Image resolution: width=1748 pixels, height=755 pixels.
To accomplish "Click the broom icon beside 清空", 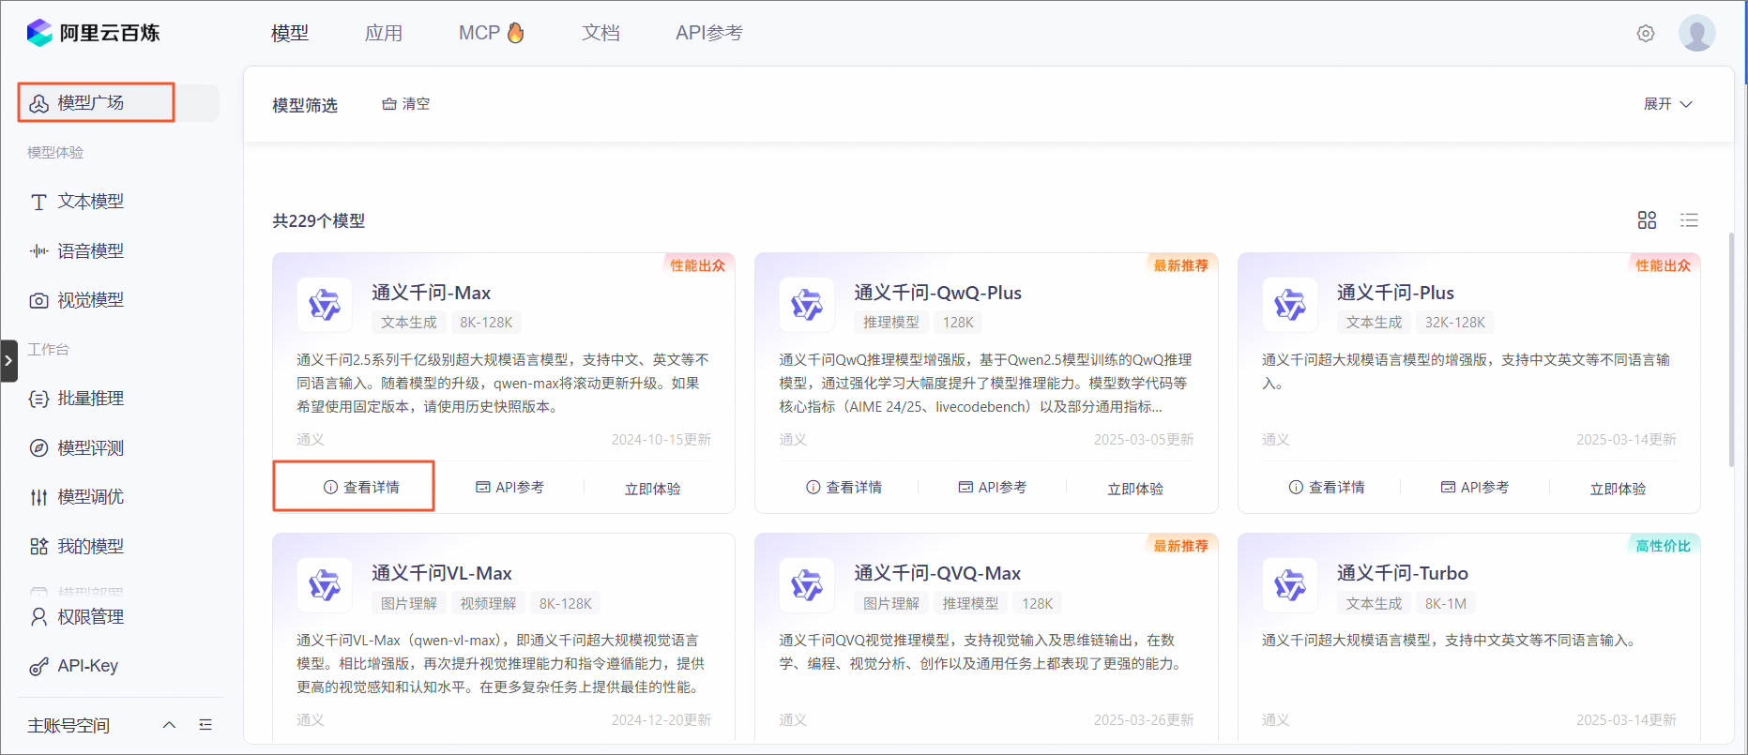I will [389, 104].
